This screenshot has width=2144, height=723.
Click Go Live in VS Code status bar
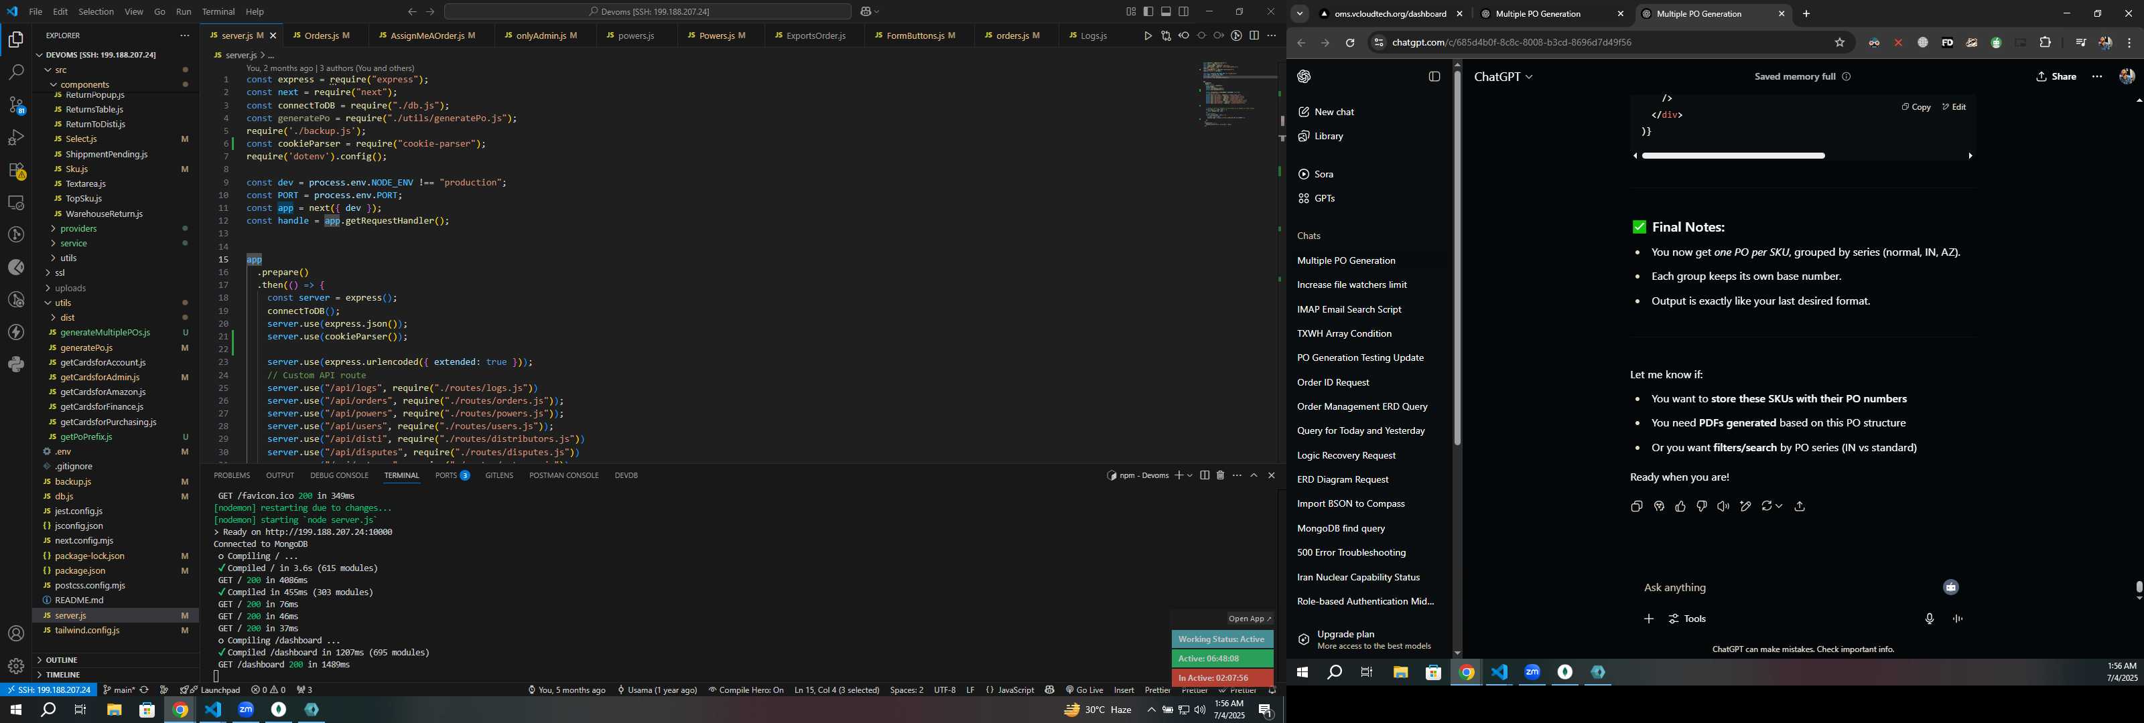click(1085, 690)
